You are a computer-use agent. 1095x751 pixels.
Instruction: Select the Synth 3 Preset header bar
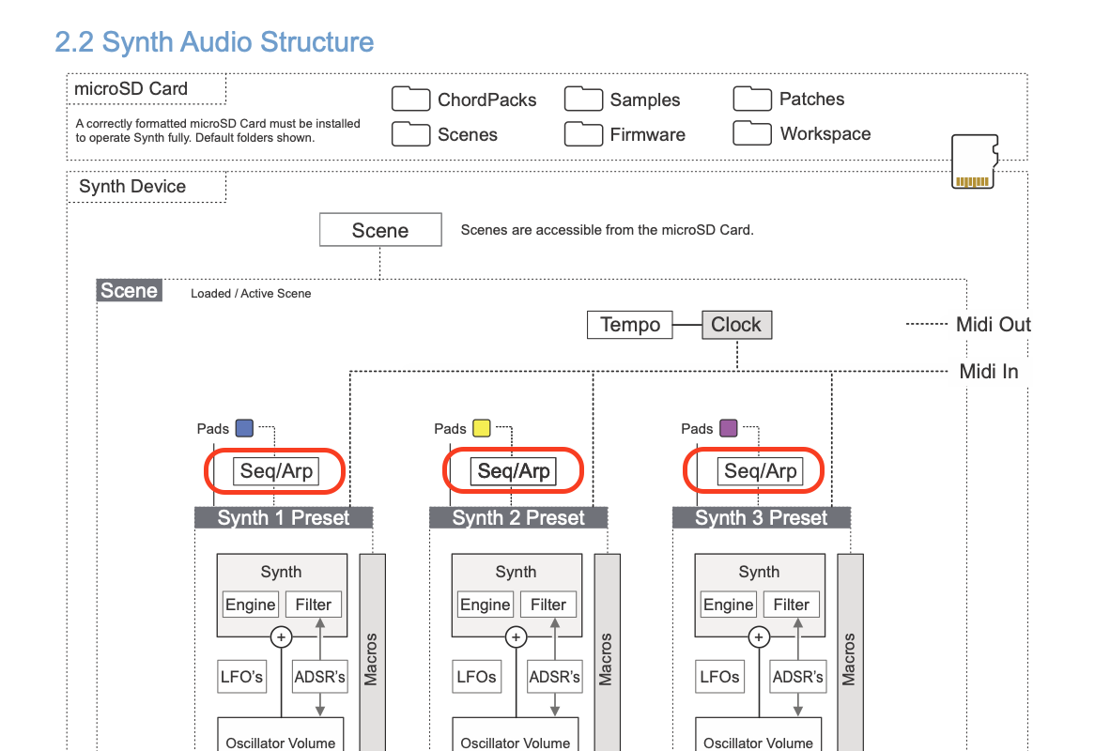point(761,518)
